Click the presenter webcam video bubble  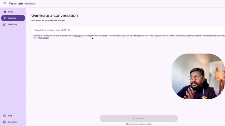198,76
